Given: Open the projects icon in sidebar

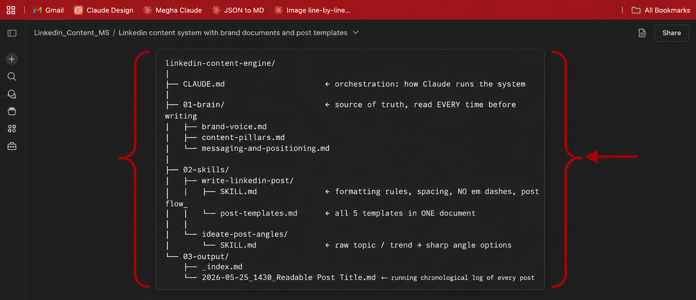Looking at the screenshot, I should pyautogui.click(x=12, y=111).
